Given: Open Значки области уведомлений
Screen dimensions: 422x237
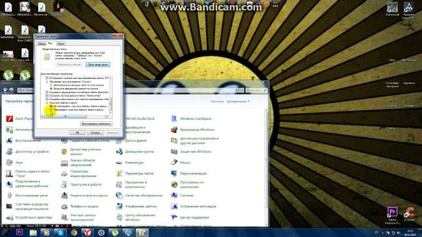Looking at the screenshot, I should [x=78, y=163].
